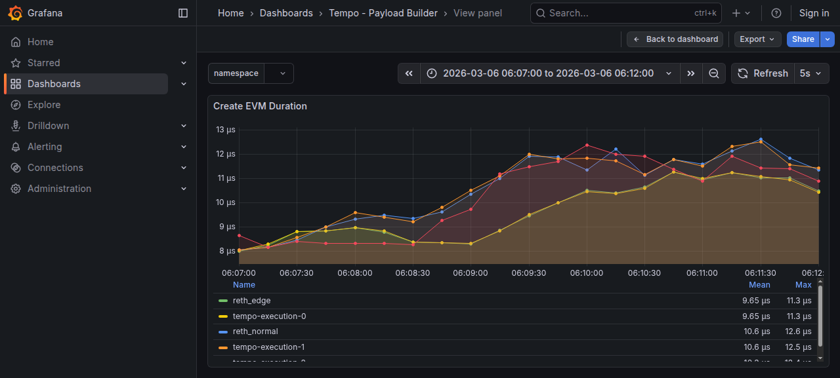Click the Search input field
The height and width of the screenshot is (378, 840).
[x=626, y=13]
